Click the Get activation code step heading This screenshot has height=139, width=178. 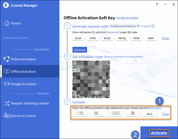coord(88,57)
